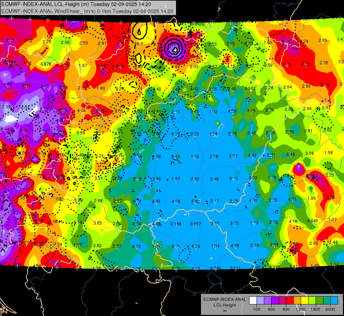Click the wind shear value 3.17
Screen dimensions: 344x316
click(x=215, y=201)
